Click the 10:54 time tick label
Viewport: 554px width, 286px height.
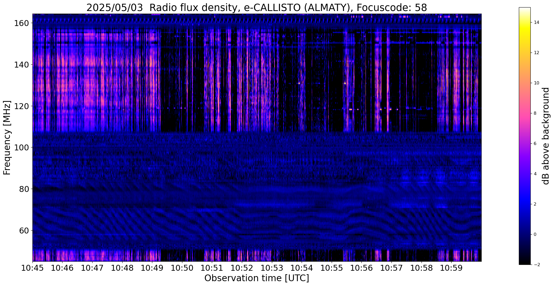(x=302, y=268)
